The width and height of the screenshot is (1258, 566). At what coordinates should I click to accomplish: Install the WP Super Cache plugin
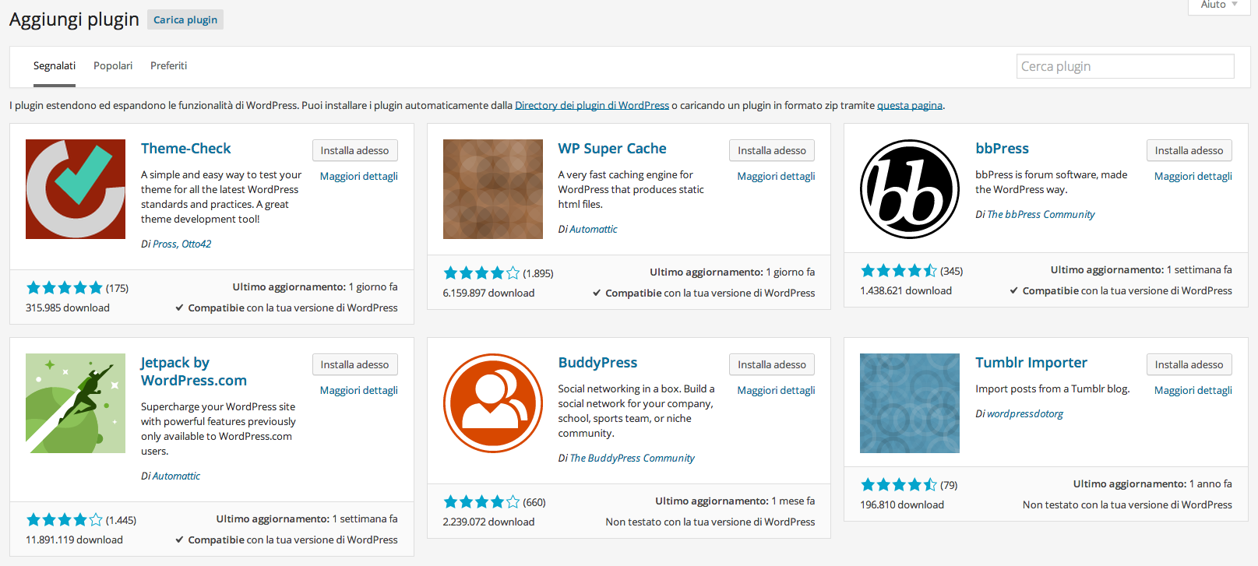tap(772, 150)
